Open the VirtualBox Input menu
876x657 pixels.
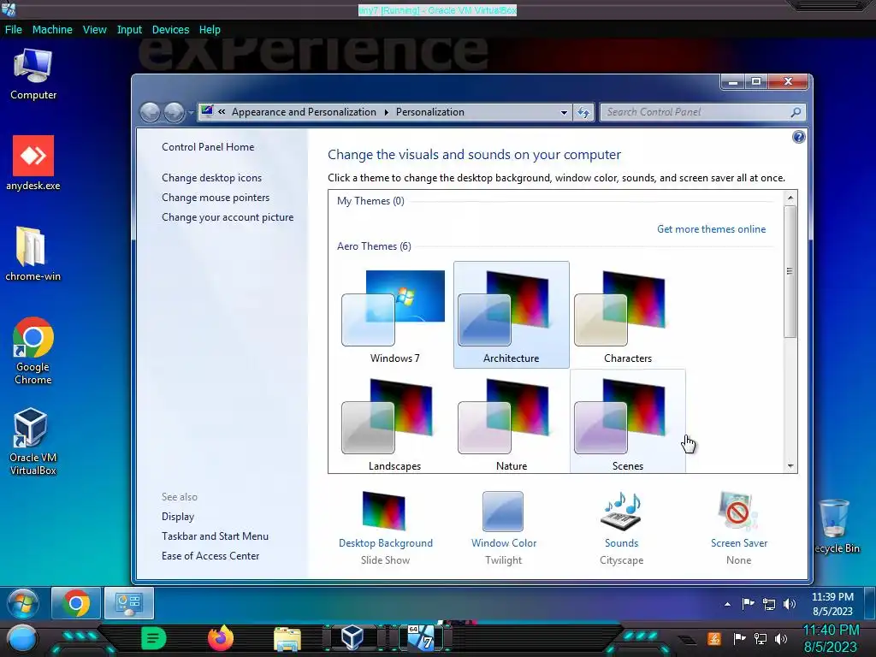(x=129, y=30)
